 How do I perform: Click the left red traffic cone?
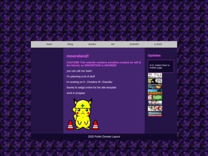pos(70,125)
